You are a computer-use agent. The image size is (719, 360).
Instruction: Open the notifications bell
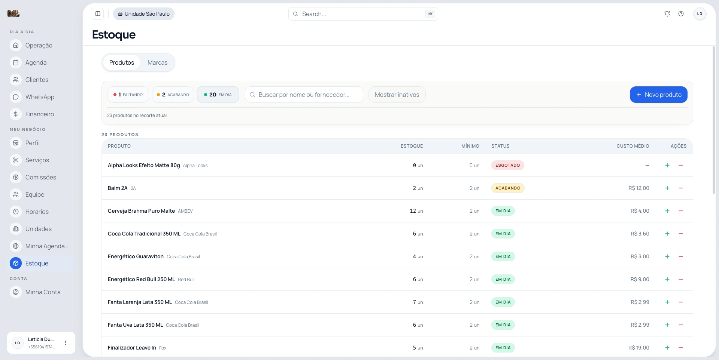click(x=667, y=14)
